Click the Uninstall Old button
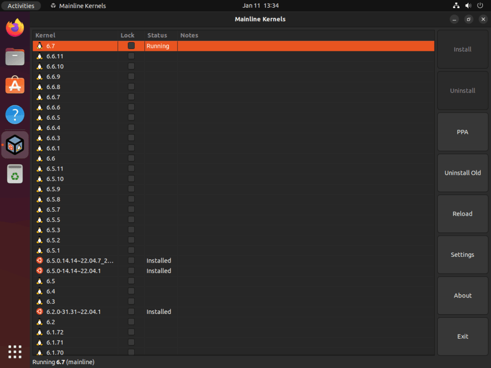Viewport: 491px width, 368px height. coord(462,172)
